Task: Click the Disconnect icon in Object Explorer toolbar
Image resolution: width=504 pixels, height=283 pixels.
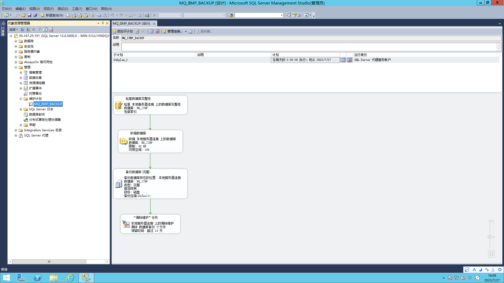Action: point(28,30)
